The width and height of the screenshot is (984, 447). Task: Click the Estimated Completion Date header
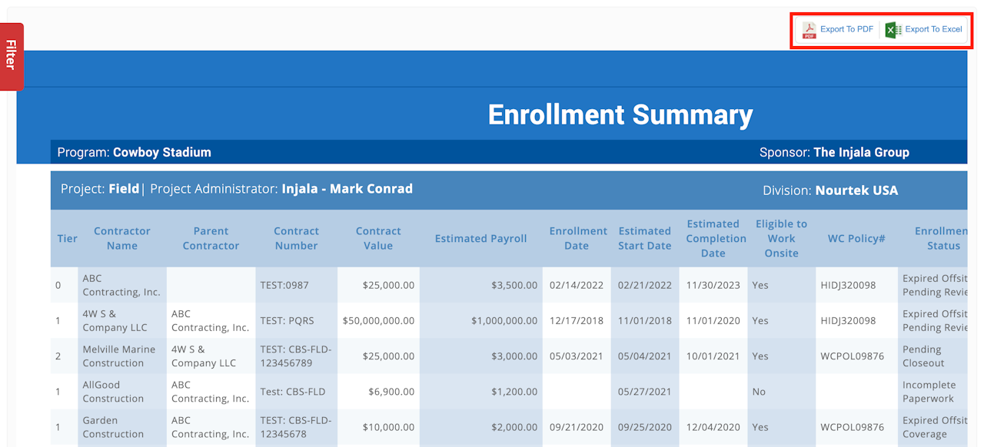tap(713, 238)
